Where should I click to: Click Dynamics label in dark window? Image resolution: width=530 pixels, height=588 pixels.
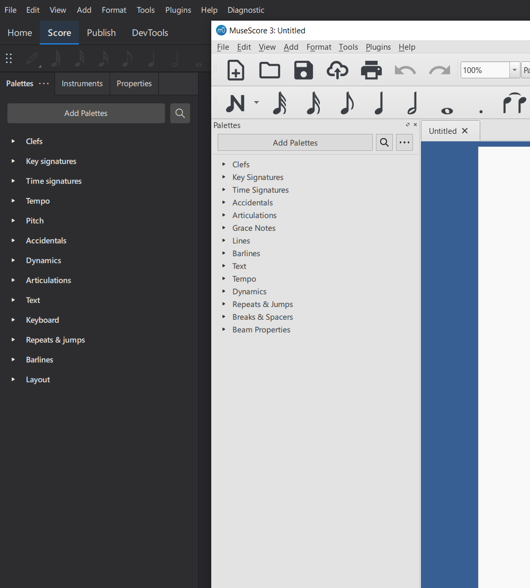43,260
